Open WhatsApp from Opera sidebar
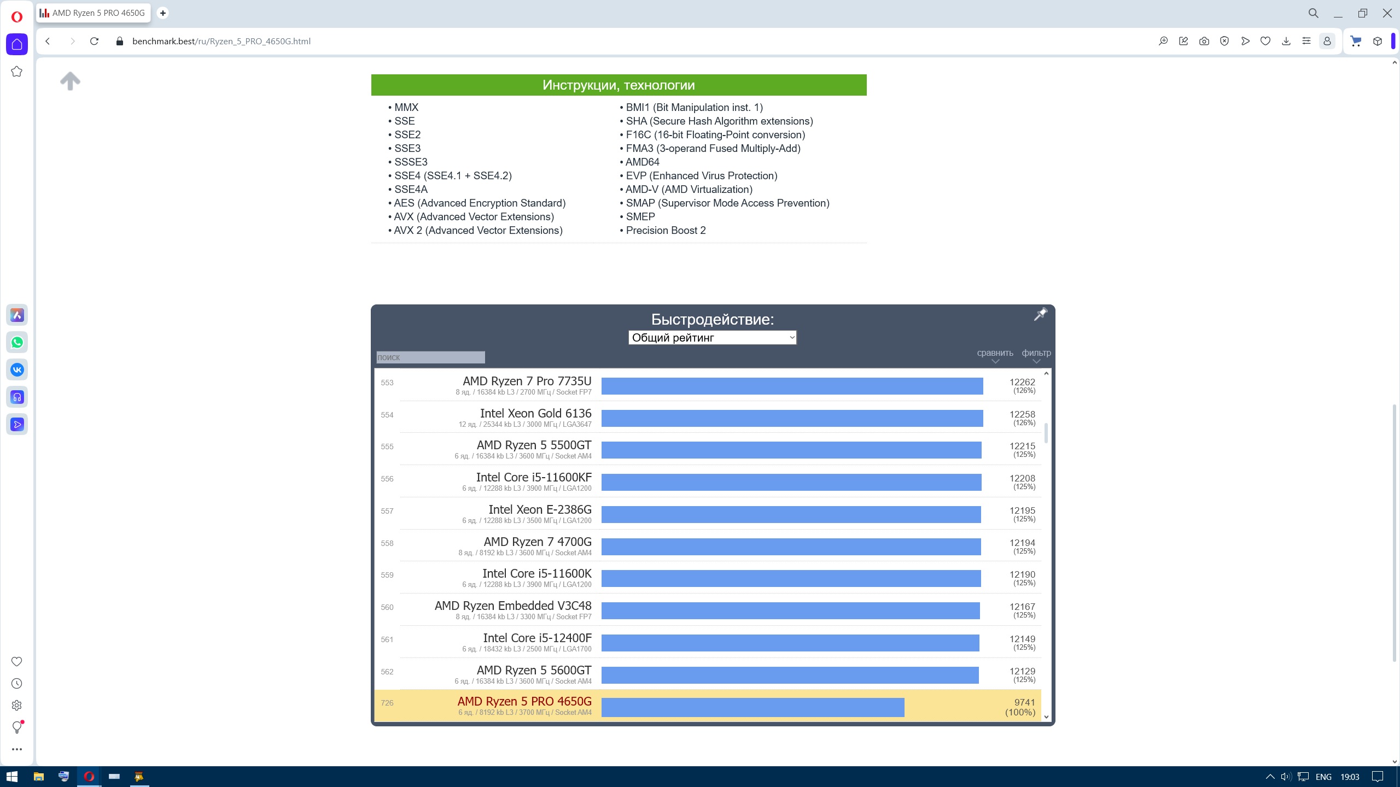The height and width of the screenshot is (787, 1400). (x=17, y=343)
